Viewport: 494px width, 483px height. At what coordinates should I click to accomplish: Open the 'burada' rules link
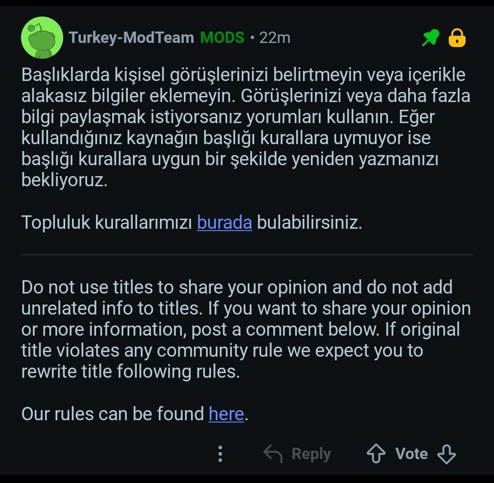coord(224,223)
